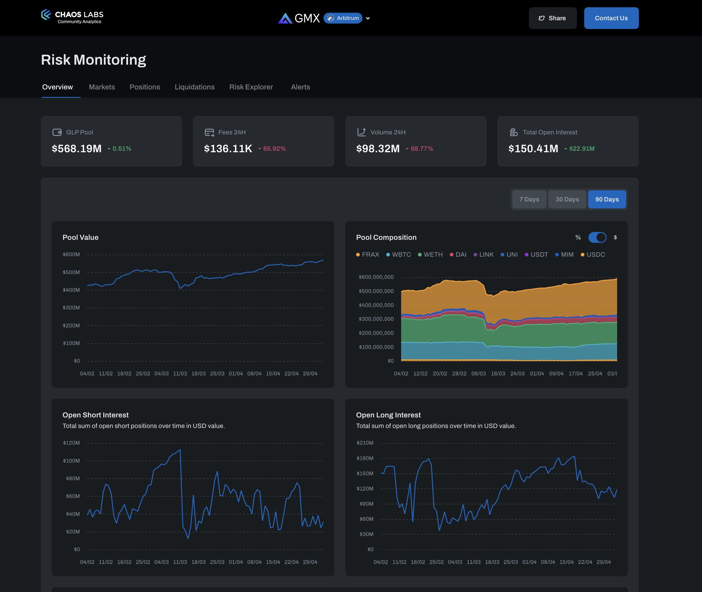Click the share icon in Share button
Screen dimensions: 702x592
coord(541,18)
